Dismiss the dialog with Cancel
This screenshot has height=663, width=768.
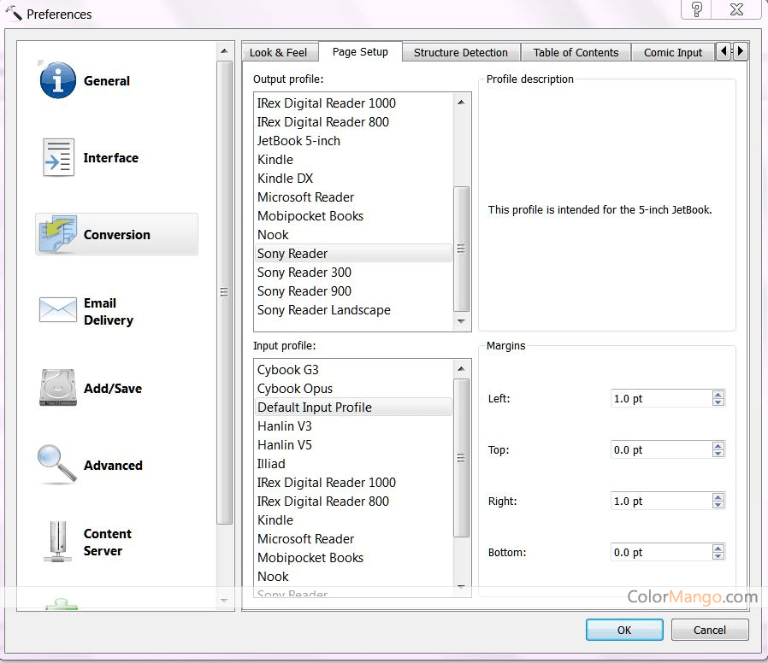[710, 630]
